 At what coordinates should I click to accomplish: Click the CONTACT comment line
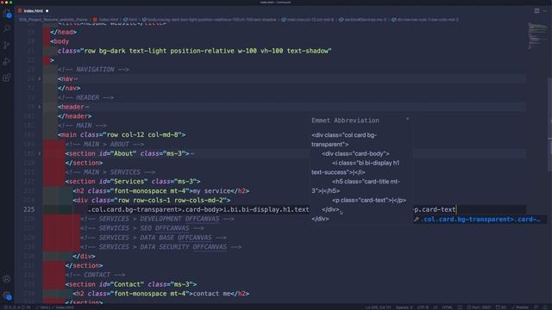pos(95,275)
